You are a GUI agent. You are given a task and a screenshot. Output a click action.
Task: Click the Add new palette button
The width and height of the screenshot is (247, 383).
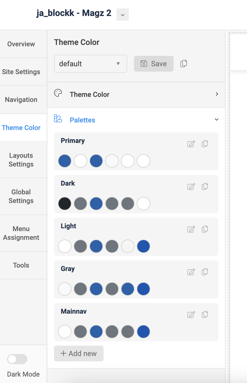[79, 354]
